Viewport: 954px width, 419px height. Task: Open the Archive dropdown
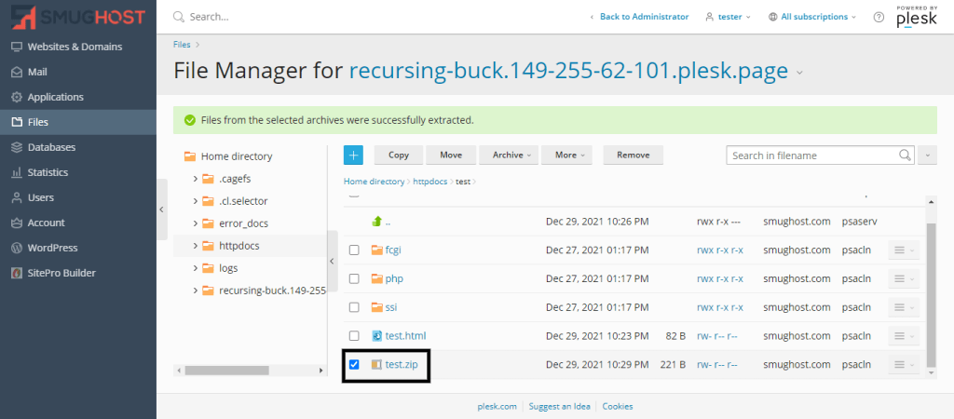click(509, 155)
